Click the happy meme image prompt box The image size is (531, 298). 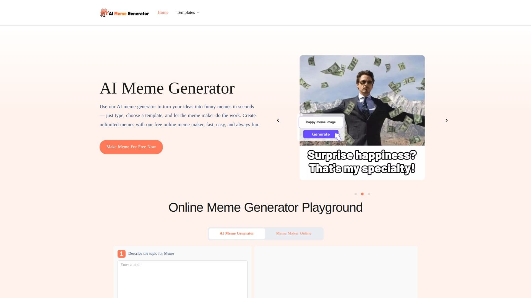click(x=321, y=122)
